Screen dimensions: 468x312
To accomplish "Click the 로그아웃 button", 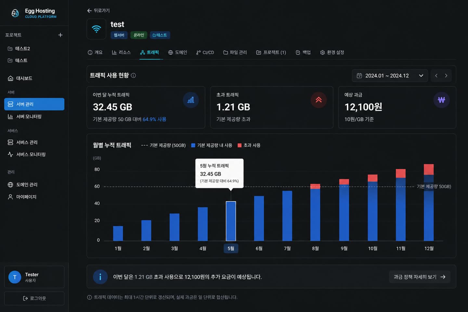I will (34, 298).
